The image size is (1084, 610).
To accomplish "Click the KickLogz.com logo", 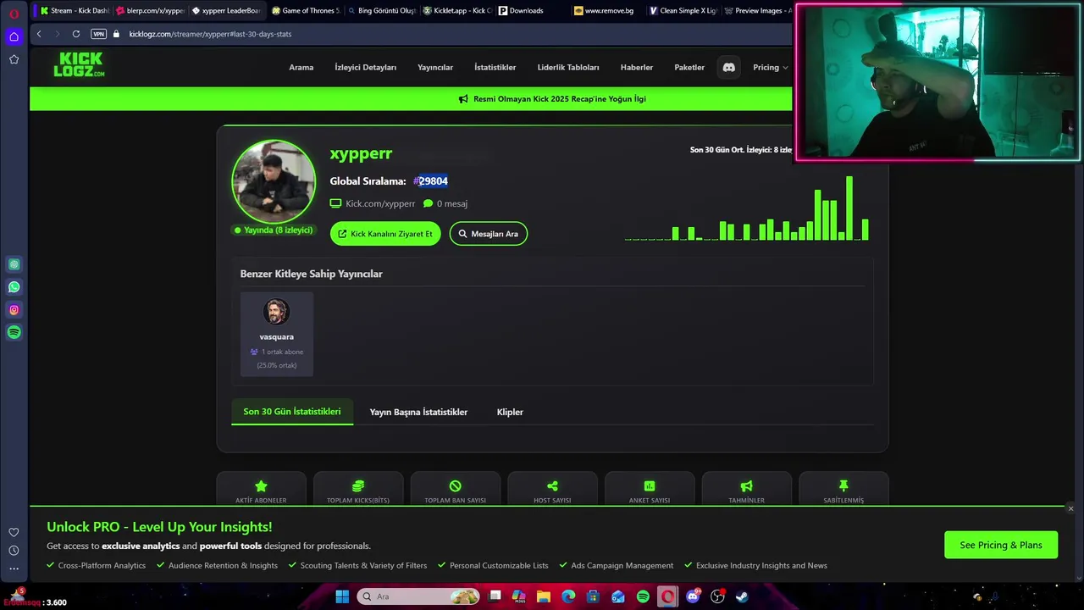I will click(79, 65).
